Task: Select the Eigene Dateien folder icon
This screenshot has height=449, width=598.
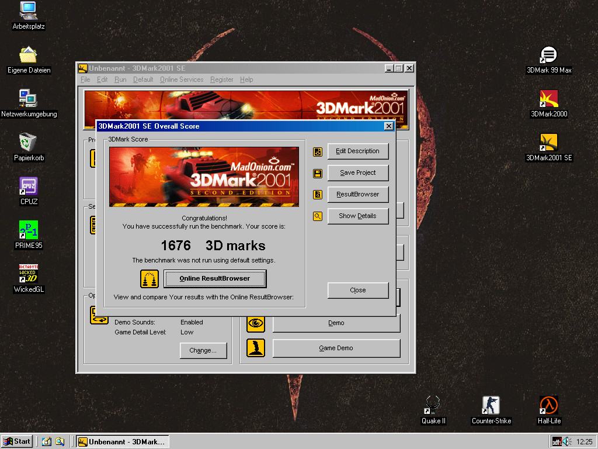Action: 28,60
